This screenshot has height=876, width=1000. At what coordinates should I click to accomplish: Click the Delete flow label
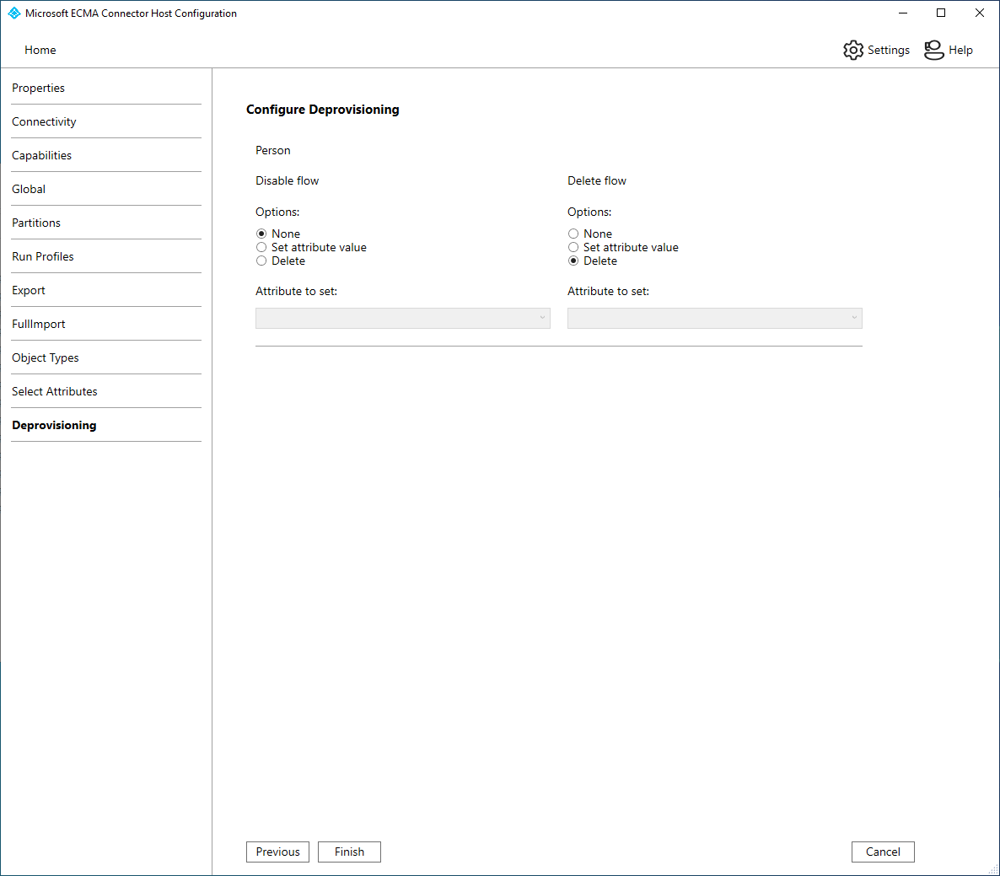tap(597, 181)
